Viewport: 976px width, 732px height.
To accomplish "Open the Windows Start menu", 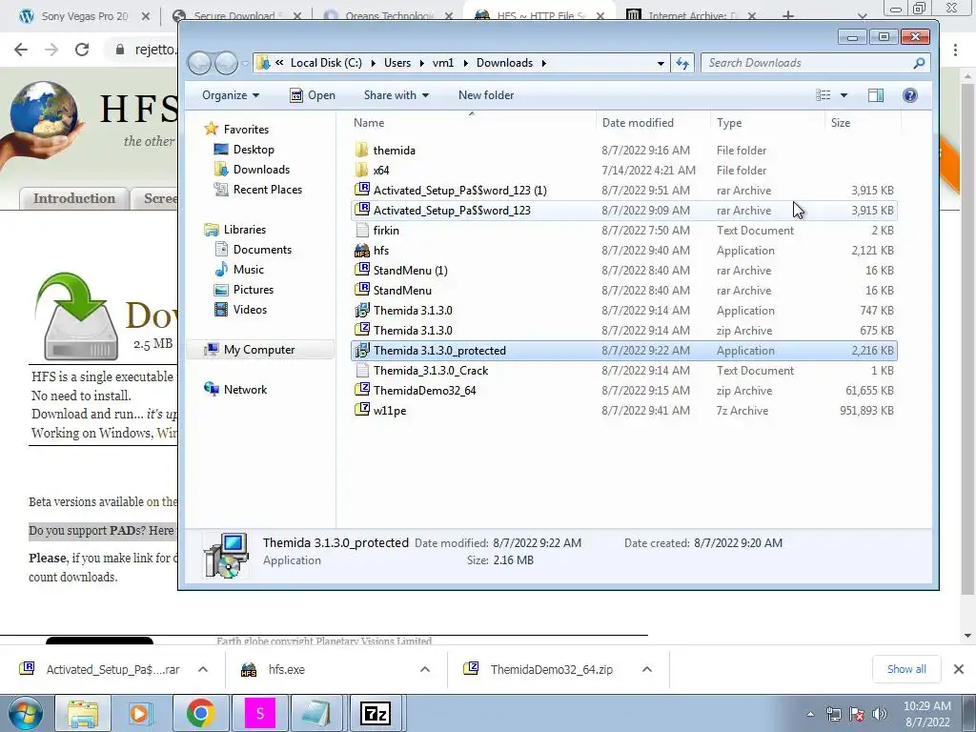I will (25, 713).
